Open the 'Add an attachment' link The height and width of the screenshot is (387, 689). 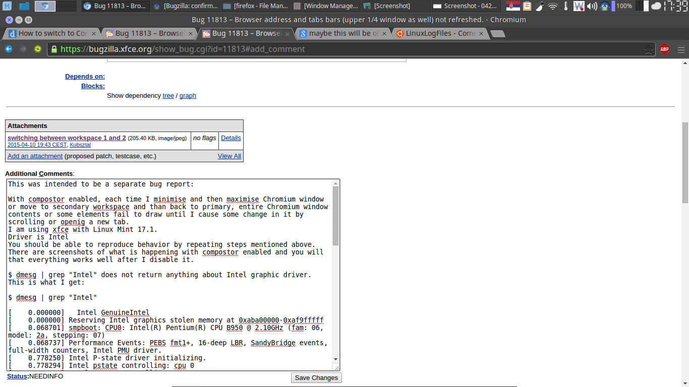35,156
